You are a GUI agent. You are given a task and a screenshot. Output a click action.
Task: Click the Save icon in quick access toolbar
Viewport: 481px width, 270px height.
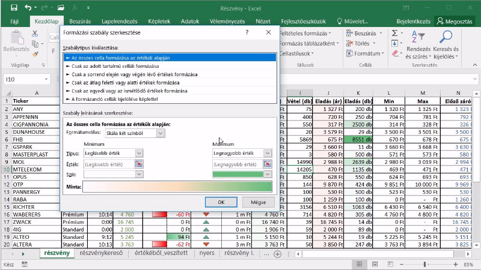(x=14, y=8)
